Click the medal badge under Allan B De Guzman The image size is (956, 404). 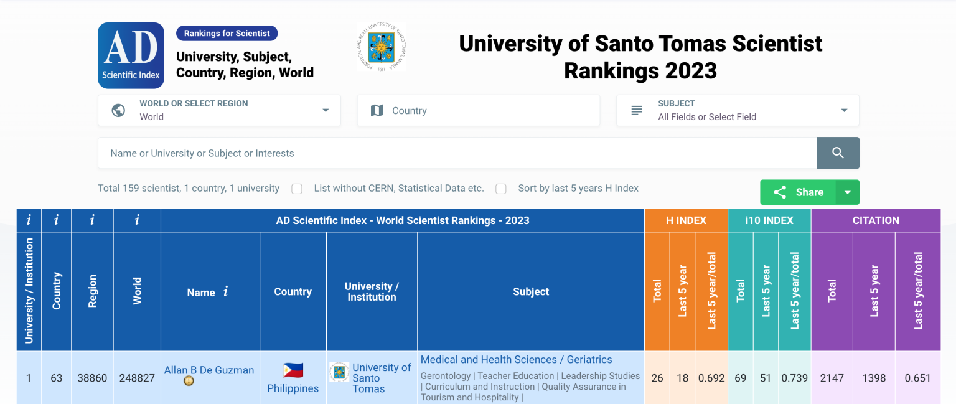click(x=189, y=380)
